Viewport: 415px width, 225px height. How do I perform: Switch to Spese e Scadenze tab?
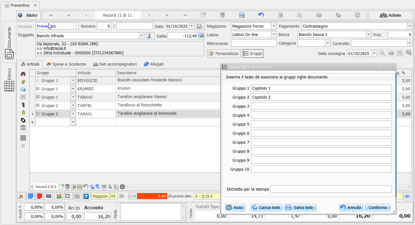pyautogui.click(x=66, y=64)
